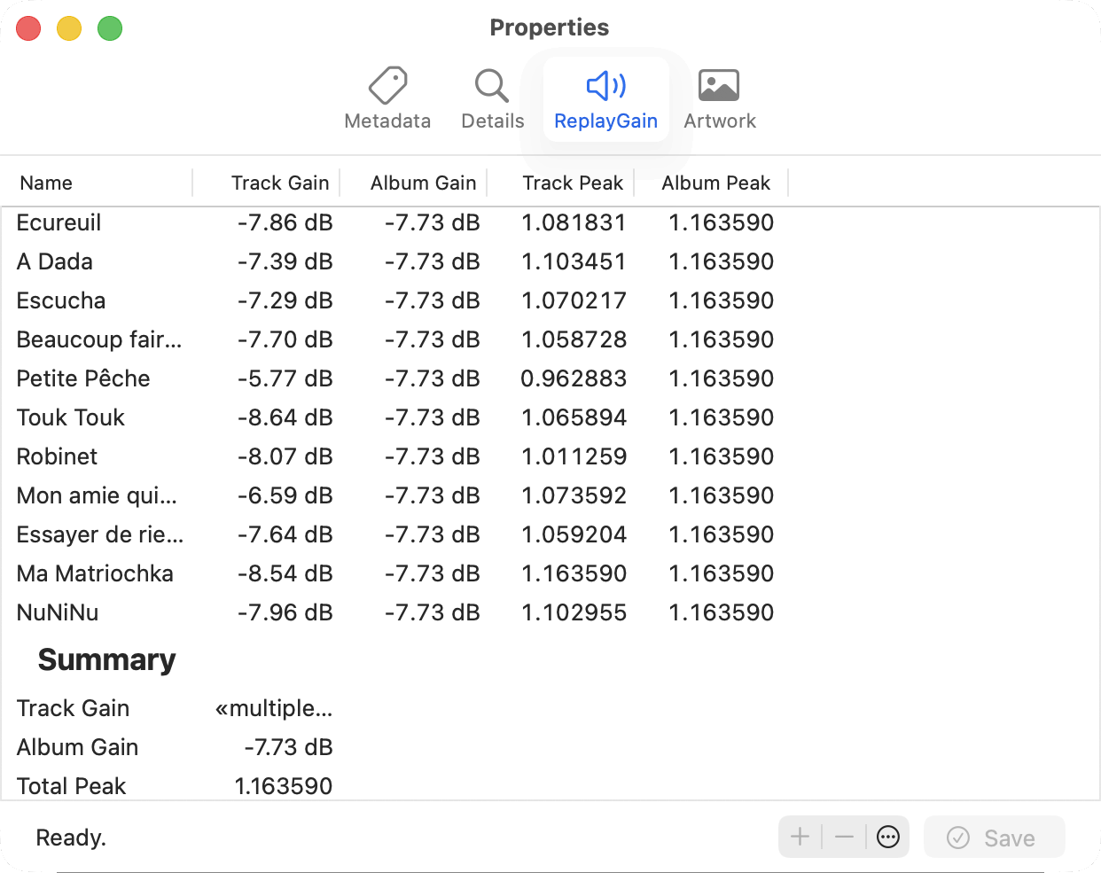Click the plus add button
Viewport: 1101px width, 873px height.
coord(800,837)
